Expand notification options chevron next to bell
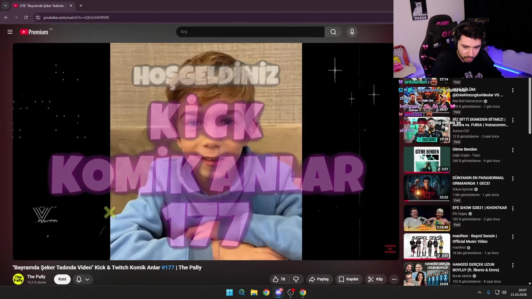The height and width of the screenshot is (299, 532). tap(87, 279)
